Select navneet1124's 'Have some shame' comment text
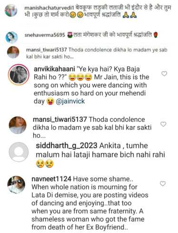 [x=90, y=203]
